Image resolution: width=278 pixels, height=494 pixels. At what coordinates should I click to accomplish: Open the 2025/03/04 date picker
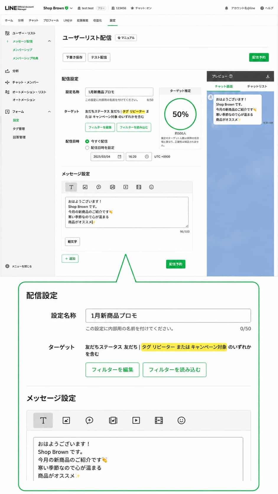[108, 156]
